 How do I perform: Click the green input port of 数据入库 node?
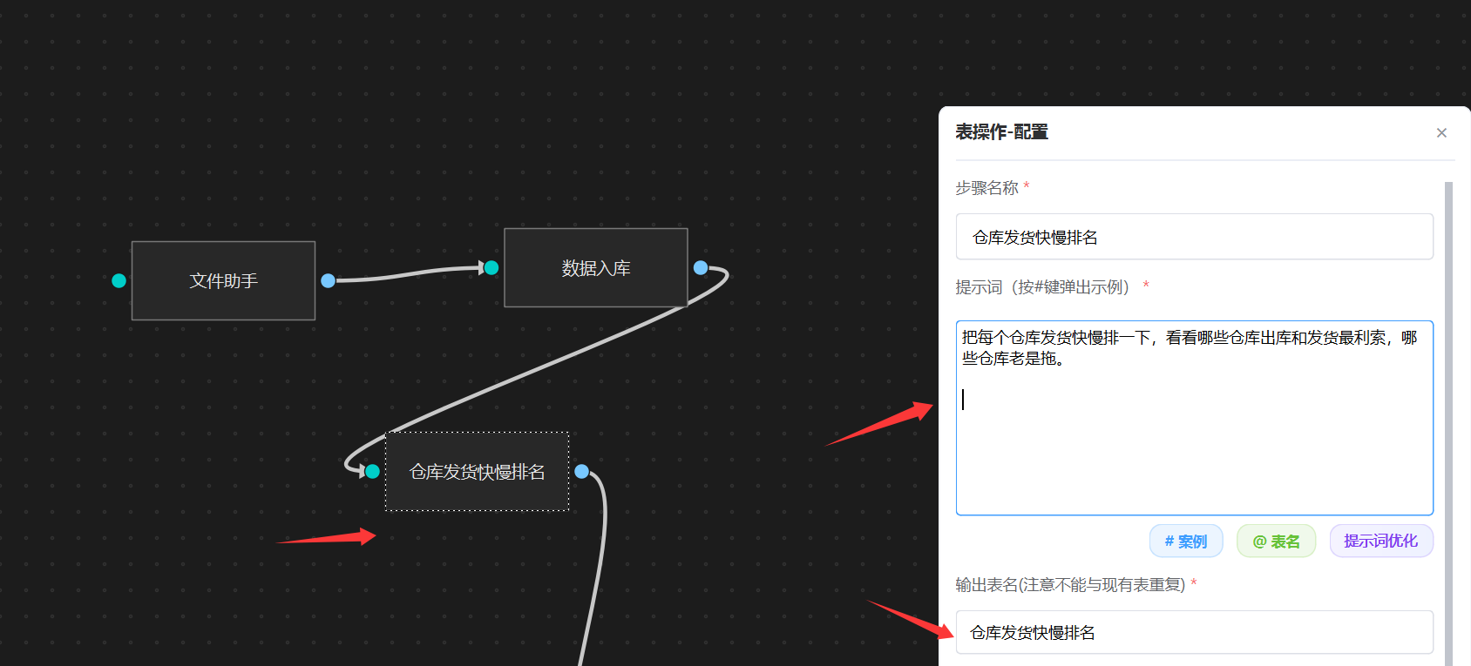(x=491, y=267)
